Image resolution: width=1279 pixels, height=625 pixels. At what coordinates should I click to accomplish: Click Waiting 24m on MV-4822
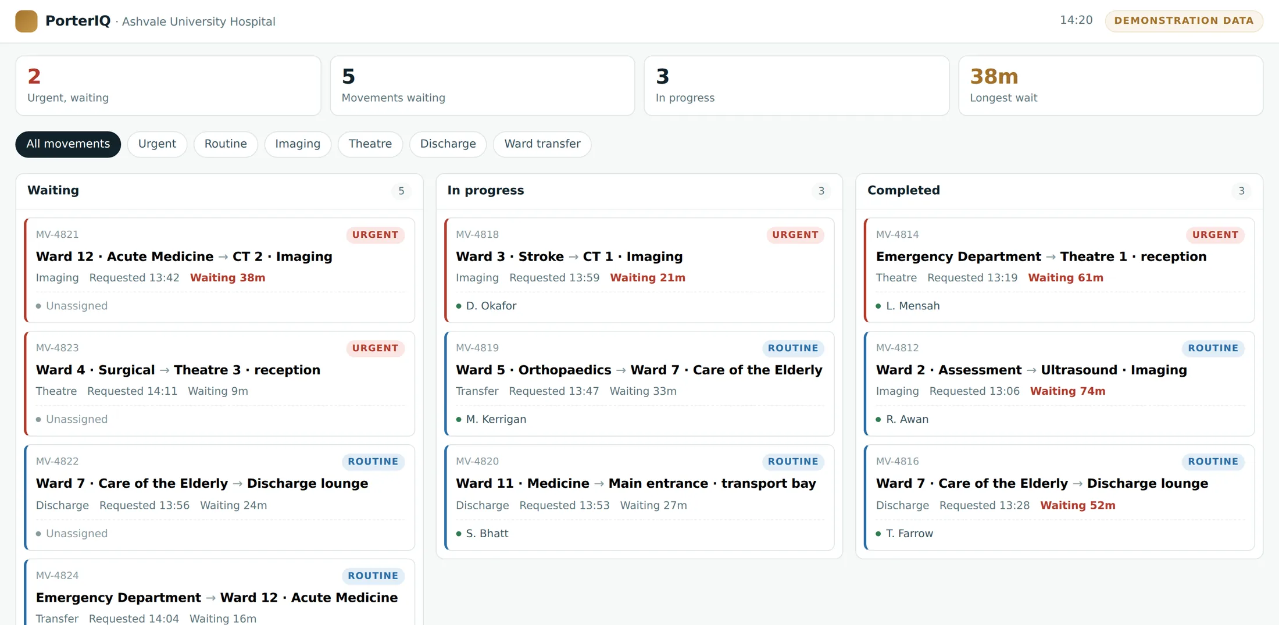pos(233,505)
